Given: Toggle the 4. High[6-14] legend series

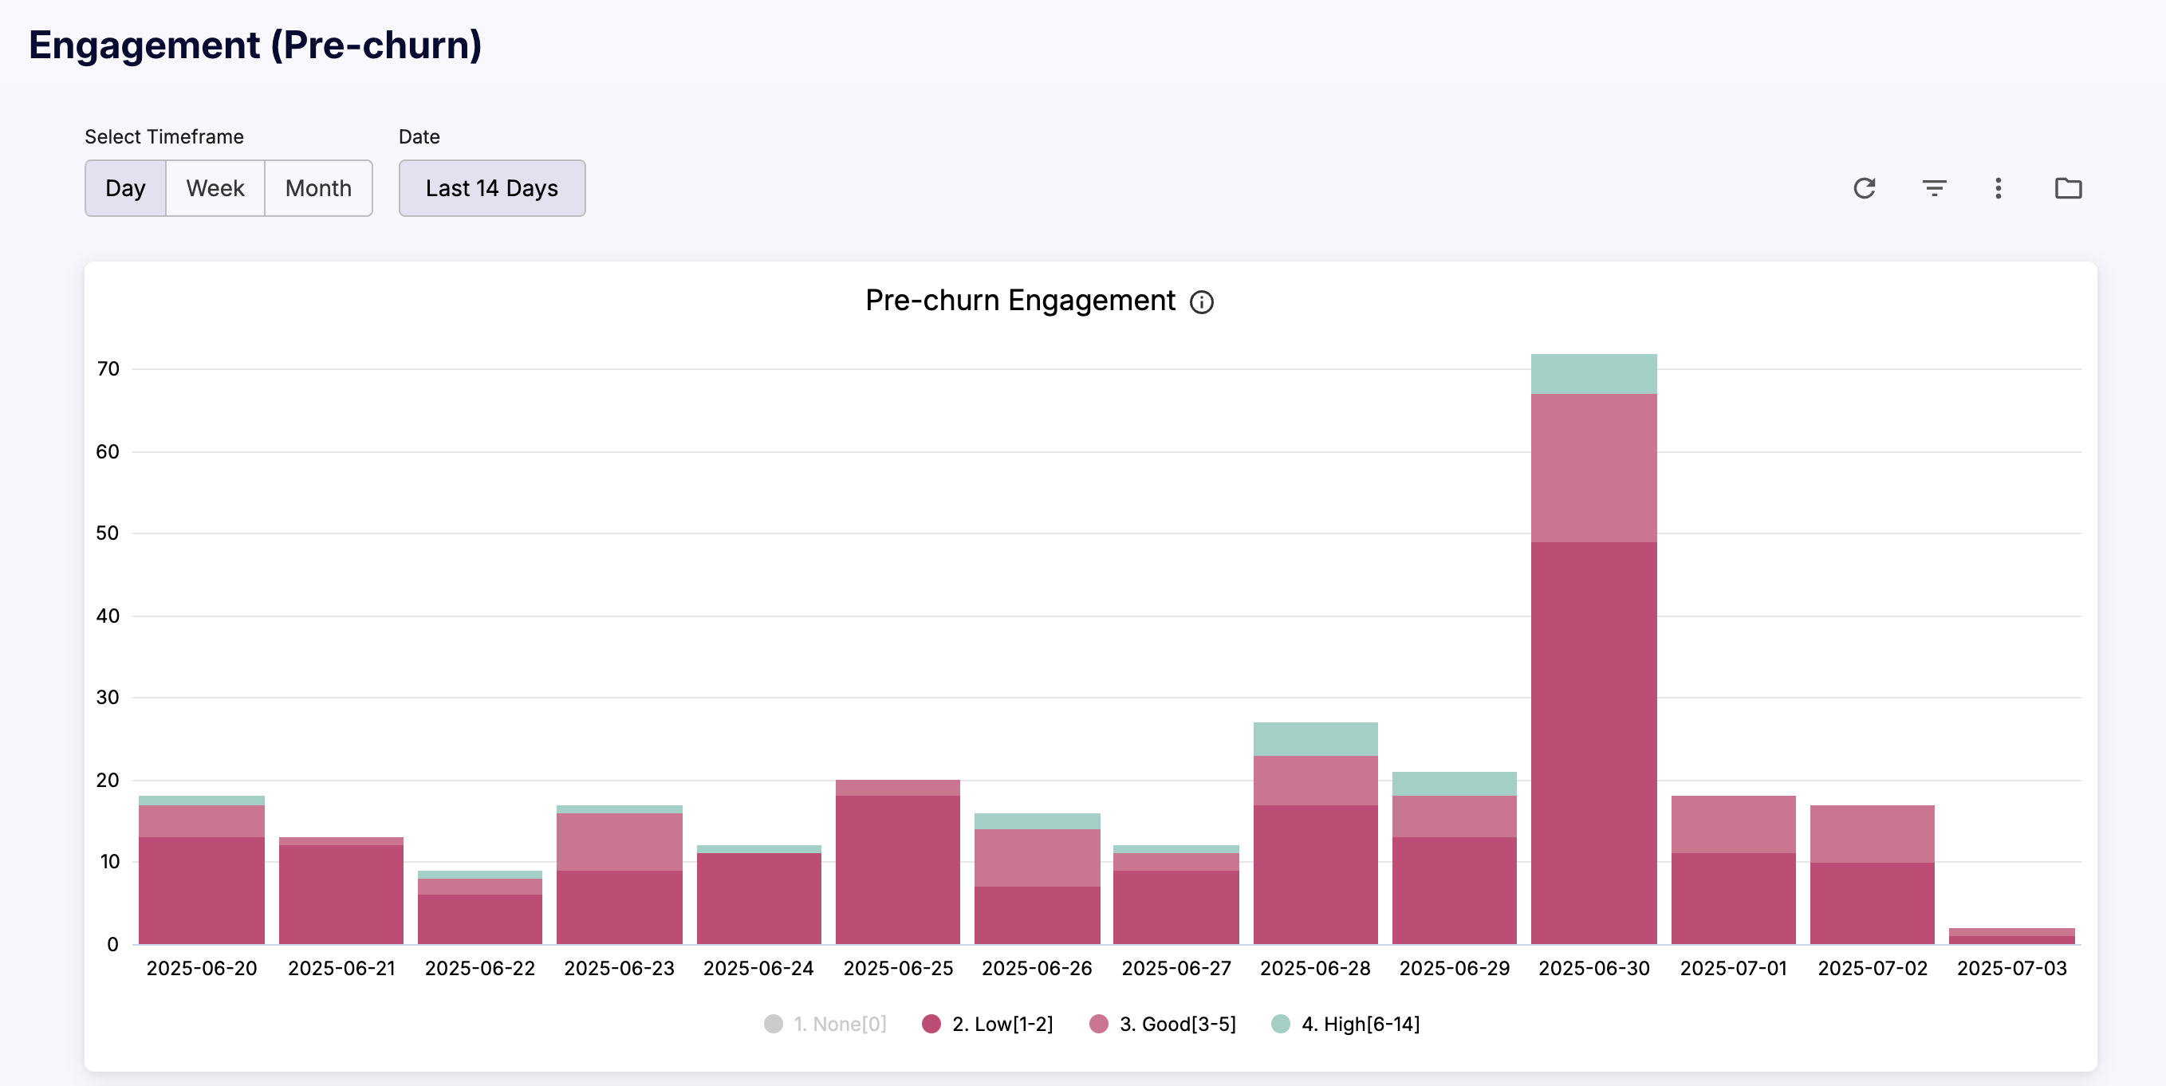Looking at the screenshot, I should 1345,1024.
